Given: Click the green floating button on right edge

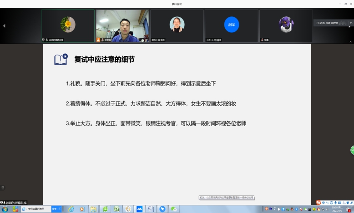Looking at the screenshot, I should coord(352,150).
